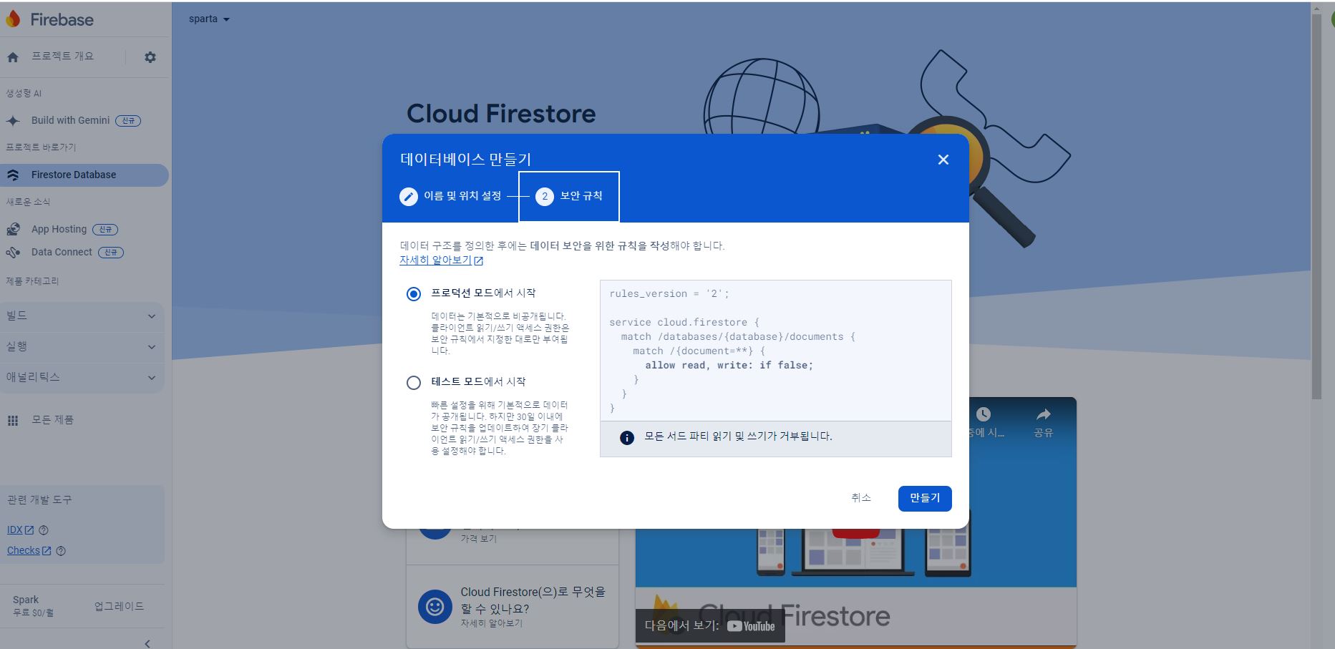Go to the 이름 및 위치 설정 step

pos(450,196)
